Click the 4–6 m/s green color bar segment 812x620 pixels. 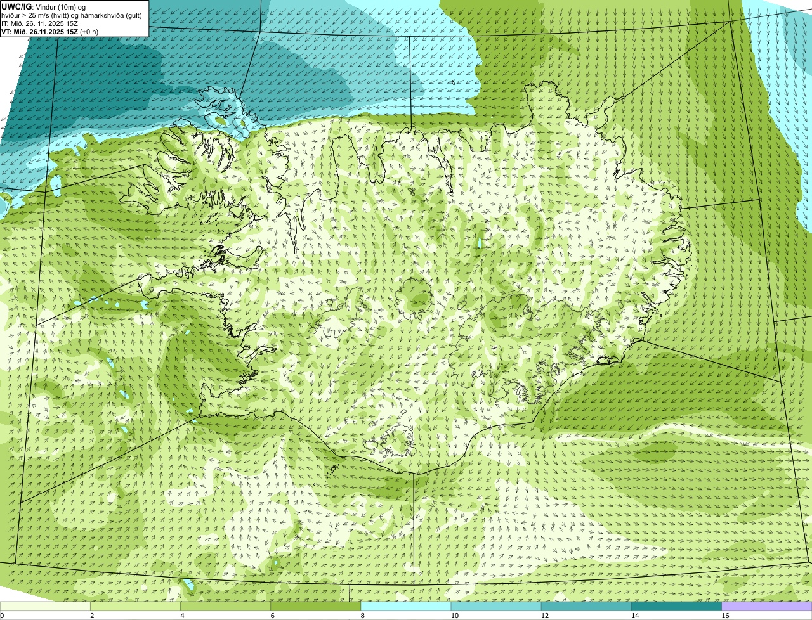tap(226, 606)
